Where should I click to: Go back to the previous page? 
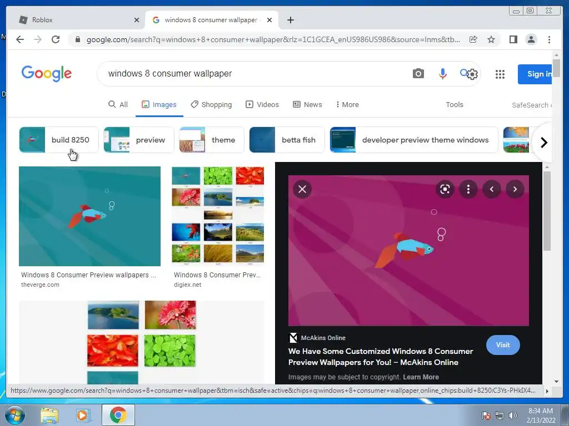coord(20,39)
